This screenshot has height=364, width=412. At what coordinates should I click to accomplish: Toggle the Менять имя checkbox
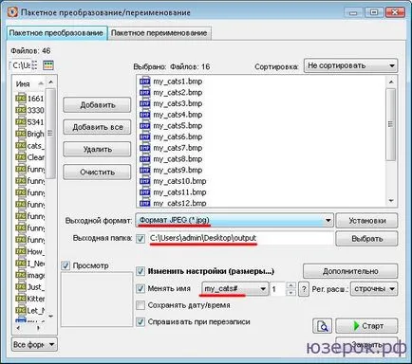click(140, 288)
